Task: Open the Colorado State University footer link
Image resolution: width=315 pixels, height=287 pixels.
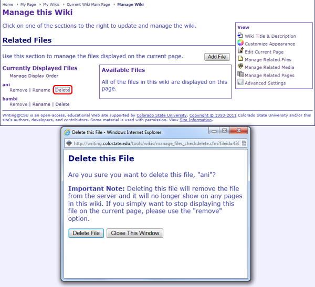Action: coord(161,114)
